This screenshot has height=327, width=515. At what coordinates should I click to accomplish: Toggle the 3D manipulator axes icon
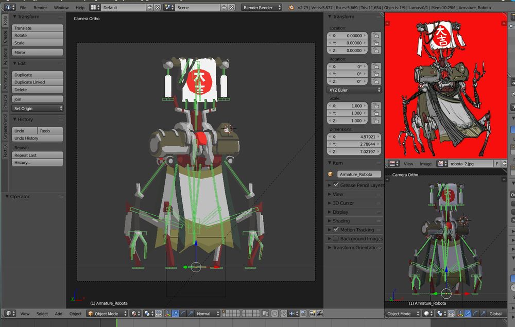click(x=168, y=314)
